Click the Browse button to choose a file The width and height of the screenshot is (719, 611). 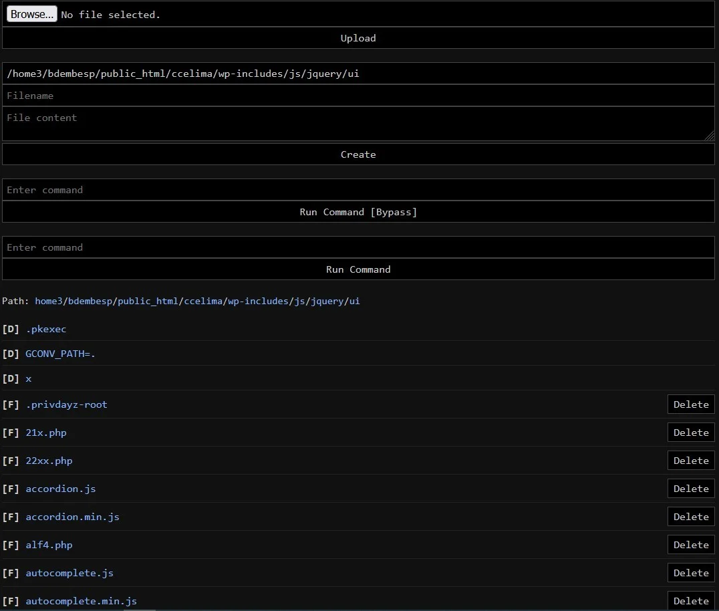(x=31, y=13)
